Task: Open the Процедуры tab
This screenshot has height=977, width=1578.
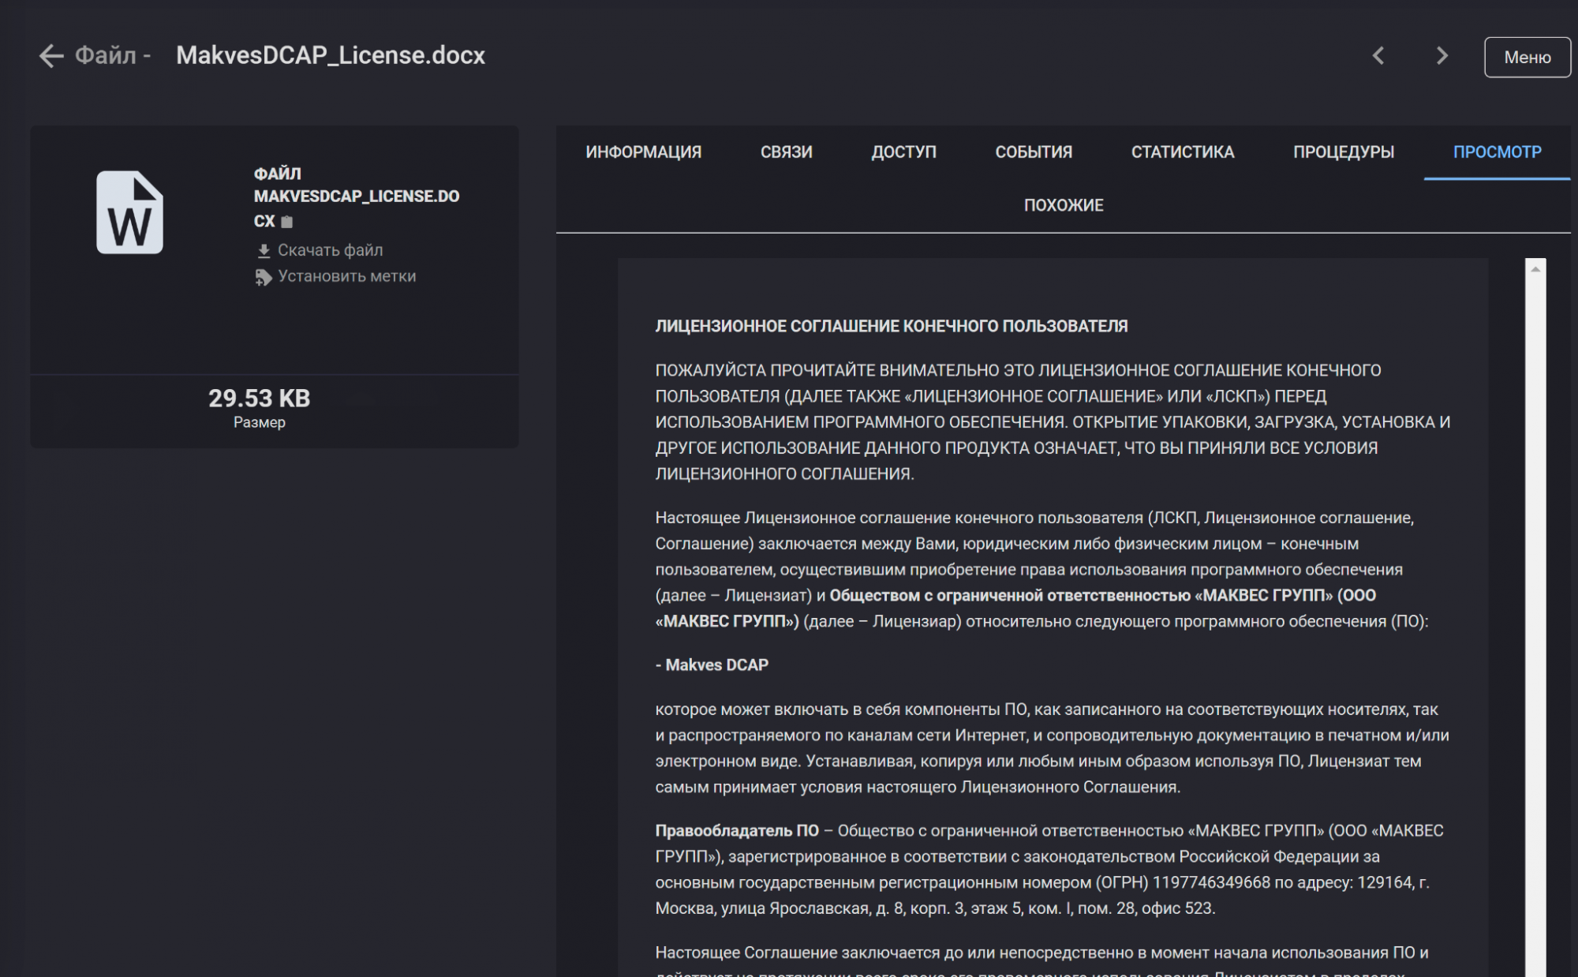Action: click(1343, 152)
